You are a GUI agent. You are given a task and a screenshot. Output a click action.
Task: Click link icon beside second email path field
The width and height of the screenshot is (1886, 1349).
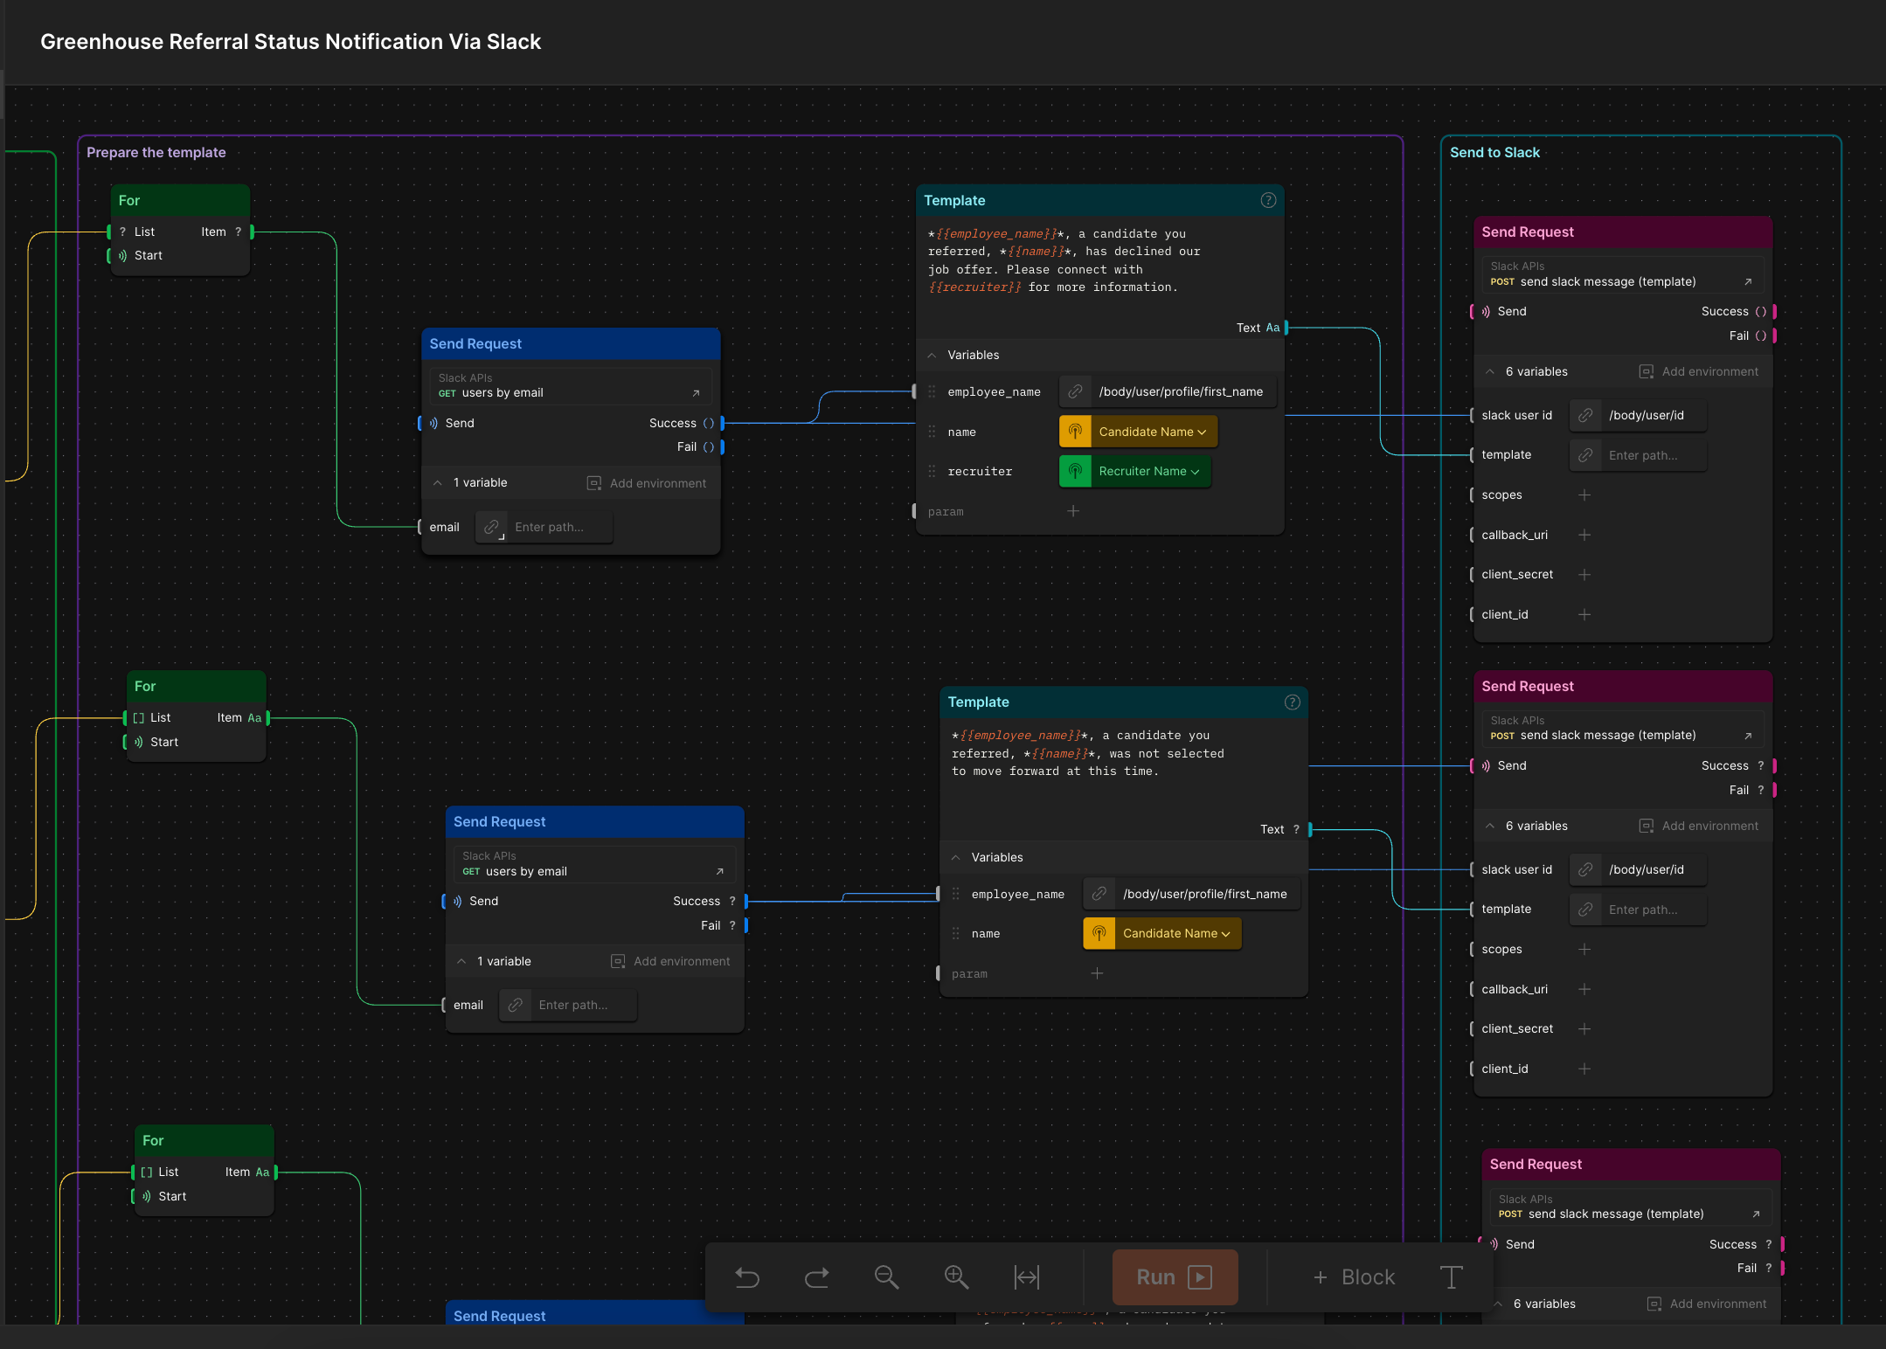tap(515, 1005)
